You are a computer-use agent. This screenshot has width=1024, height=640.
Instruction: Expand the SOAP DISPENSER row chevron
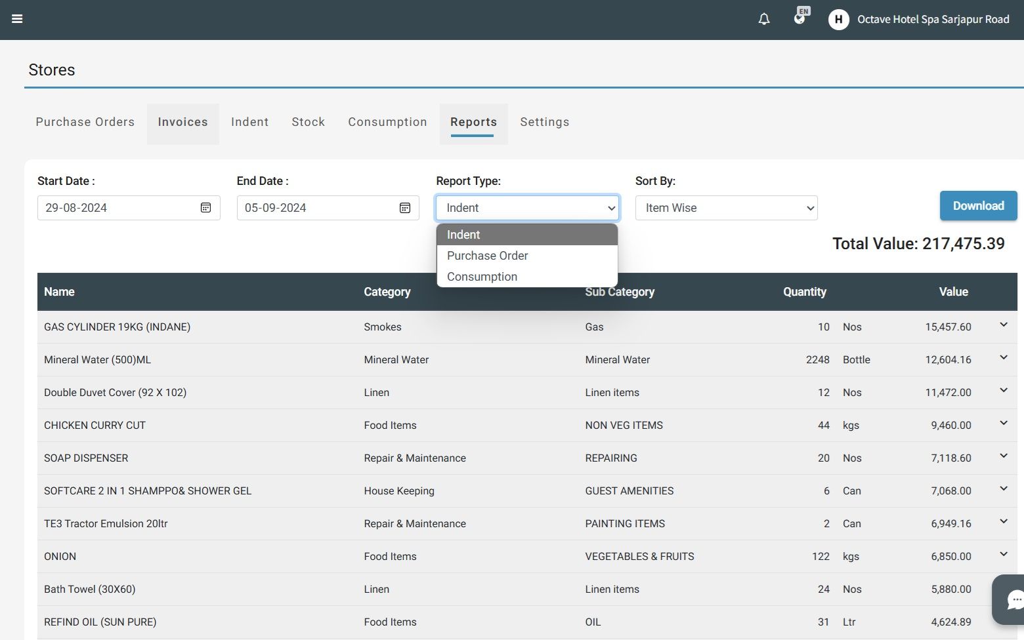click(1003, 456)
